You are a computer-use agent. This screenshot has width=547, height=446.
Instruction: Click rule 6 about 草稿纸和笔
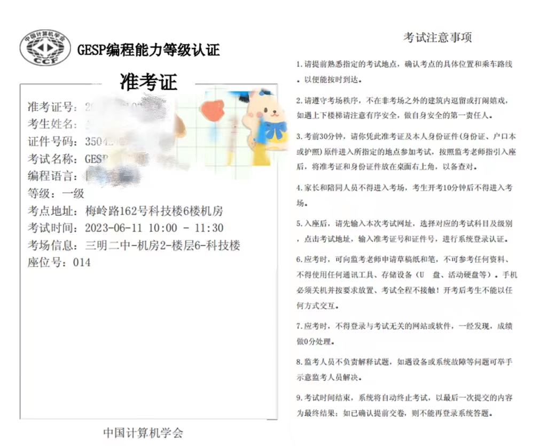click(x=407, y=283)
